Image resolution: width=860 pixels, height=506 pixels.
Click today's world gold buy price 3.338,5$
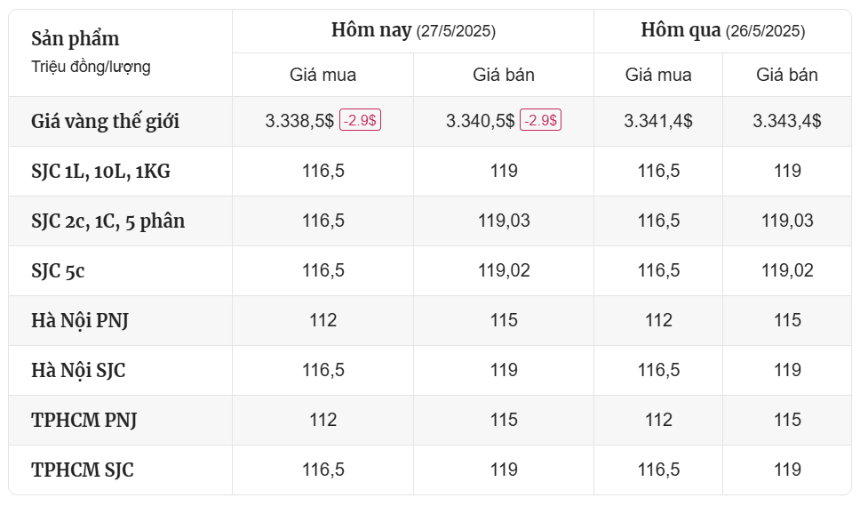pyautogui.click(x=299, y=121)
